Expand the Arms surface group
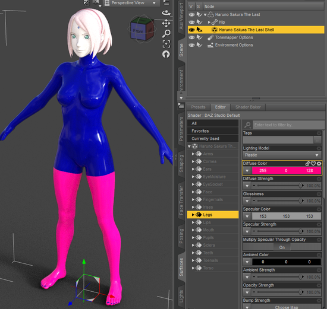Image resolution: width=327 pixels, height=309 pixels. point(193,154)
